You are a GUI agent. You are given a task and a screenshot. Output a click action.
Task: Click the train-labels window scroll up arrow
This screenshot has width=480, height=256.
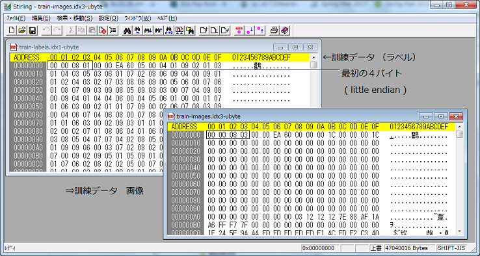click(x=313, y=57)
